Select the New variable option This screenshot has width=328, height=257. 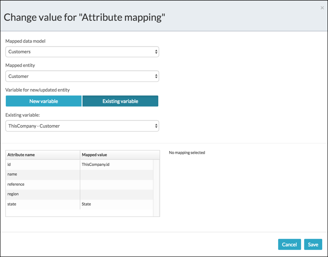(44, 101)
